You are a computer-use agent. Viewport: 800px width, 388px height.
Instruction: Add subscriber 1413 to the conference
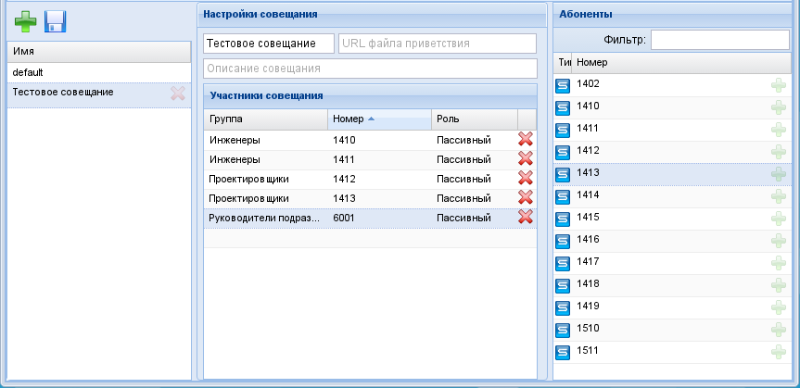coord(778,173)
